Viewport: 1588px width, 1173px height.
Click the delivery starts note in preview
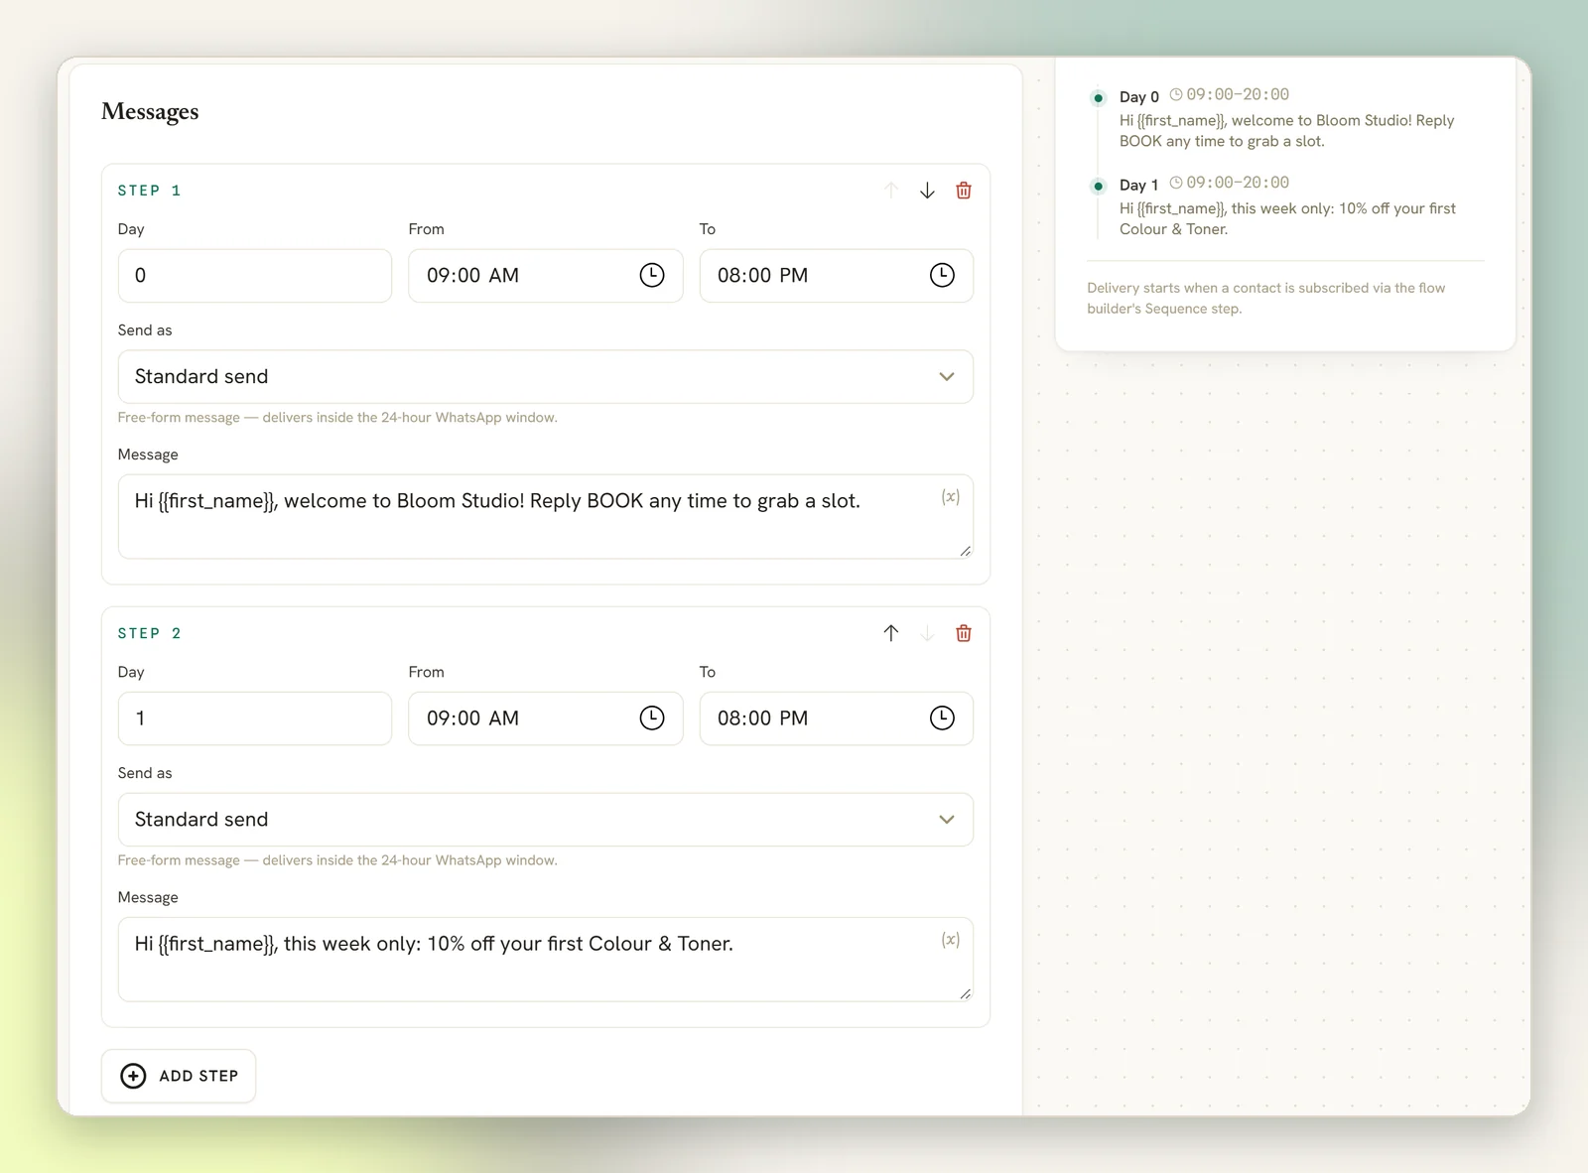1266,298
